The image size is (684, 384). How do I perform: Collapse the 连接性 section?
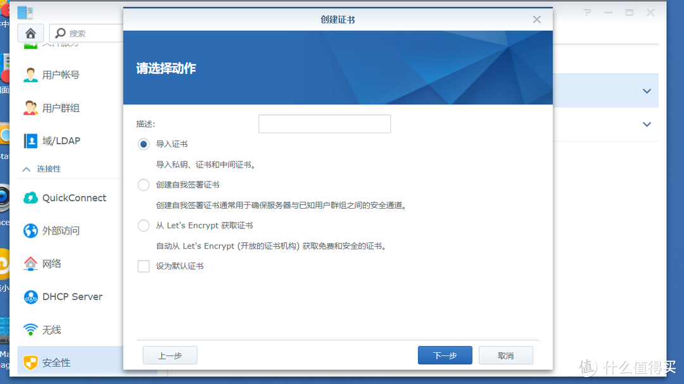tap(40, 169)
